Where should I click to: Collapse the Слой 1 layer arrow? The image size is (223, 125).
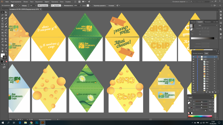click(199, 59)
